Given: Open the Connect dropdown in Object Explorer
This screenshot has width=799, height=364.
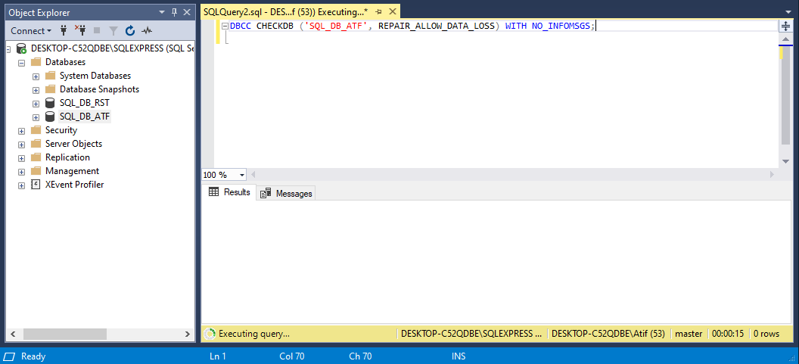Looking at the screenshot, I should click(x=31, y=30).
